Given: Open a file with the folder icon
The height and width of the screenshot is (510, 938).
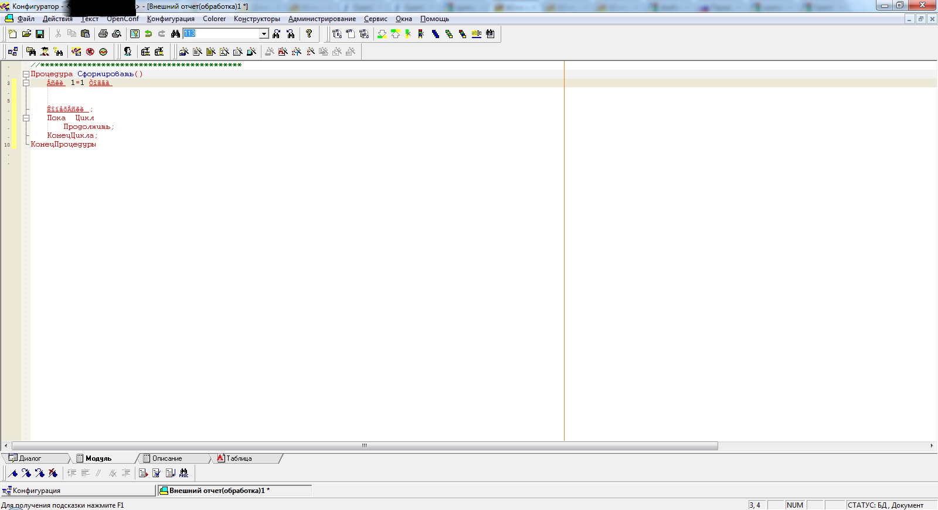Looking at the screenshot, I should (x=26, y=34).
